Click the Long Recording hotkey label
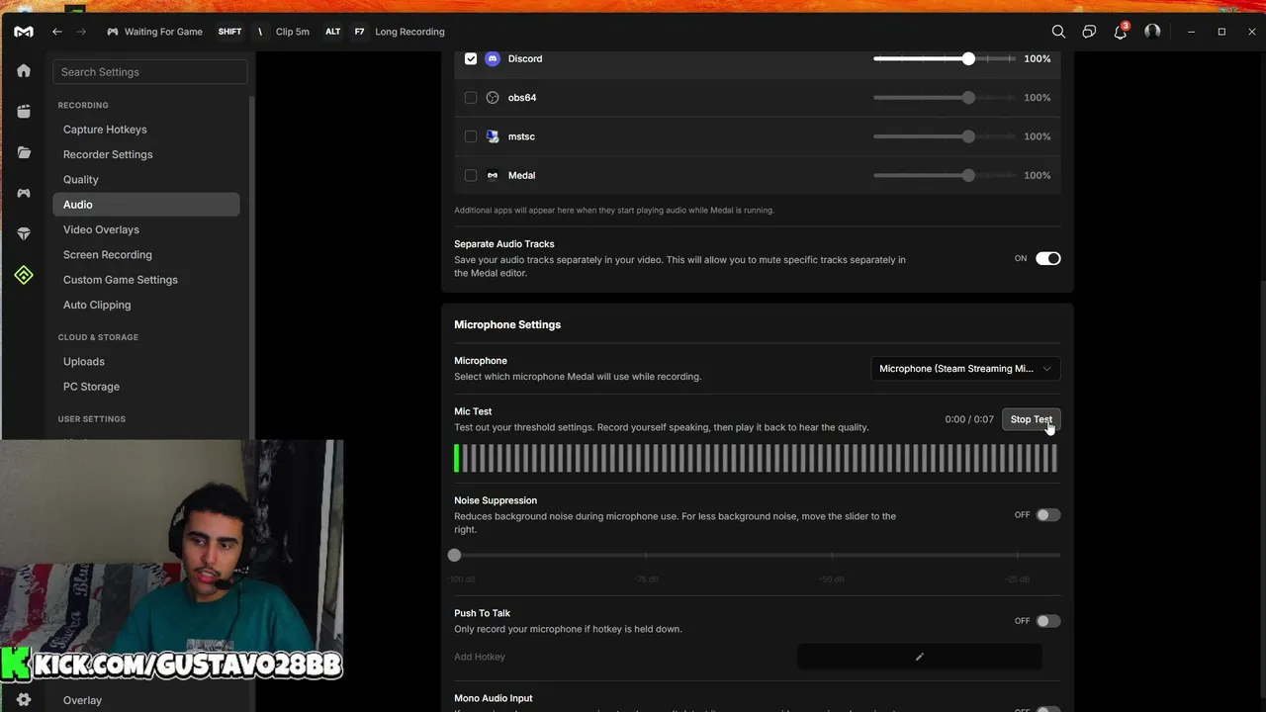The width and height of the screenshot is (1266, 712). (409, 32)
